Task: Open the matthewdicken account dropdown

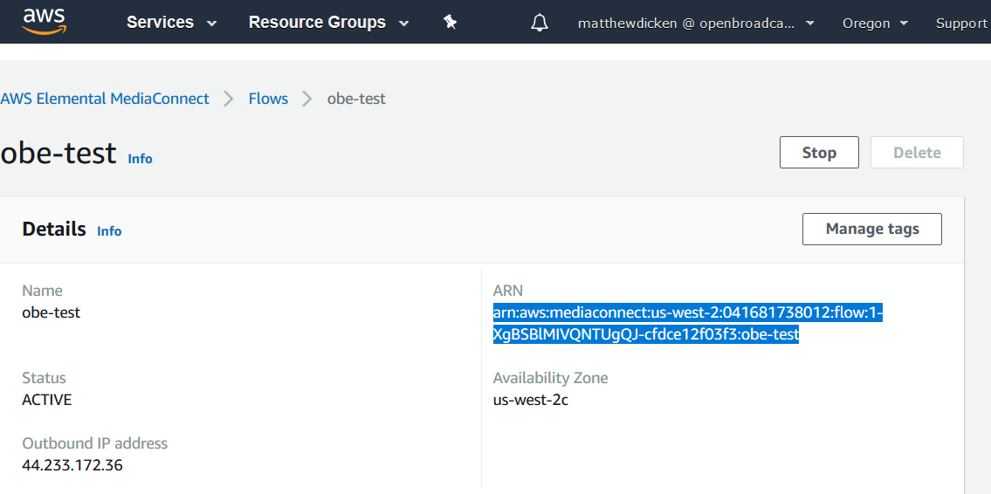Action: (x=696, y=24)
